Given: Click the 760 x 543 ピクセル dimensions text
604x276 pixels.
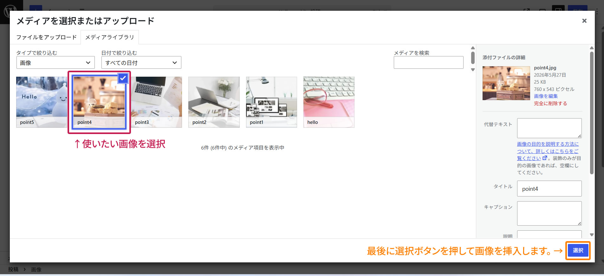Looking at the screenshot, I should point(554,89).
